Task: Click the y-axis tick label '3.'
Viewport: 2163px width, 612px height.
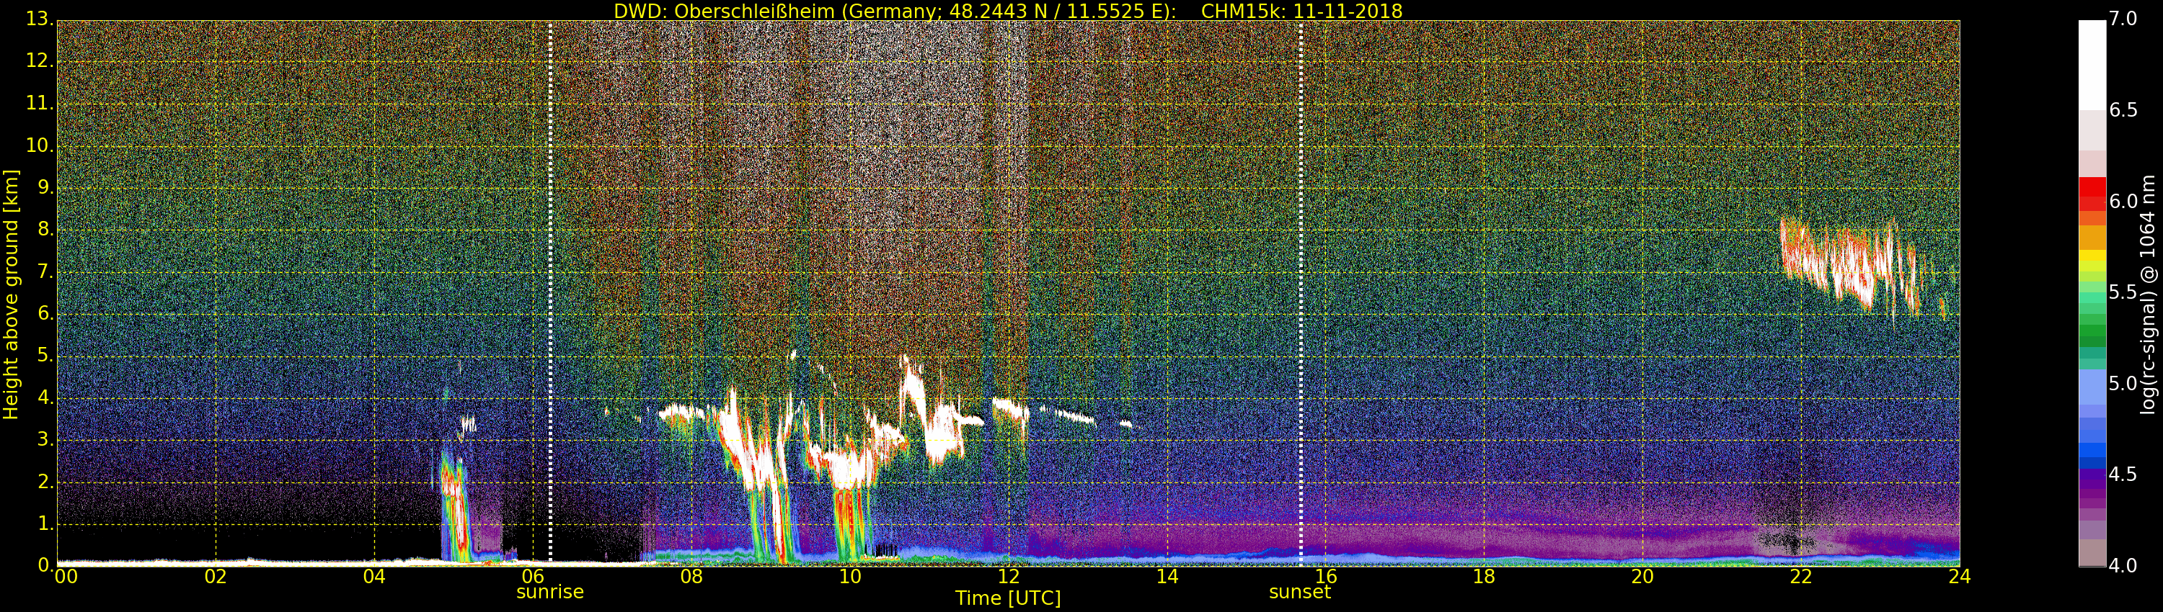Action: [46, 439]
